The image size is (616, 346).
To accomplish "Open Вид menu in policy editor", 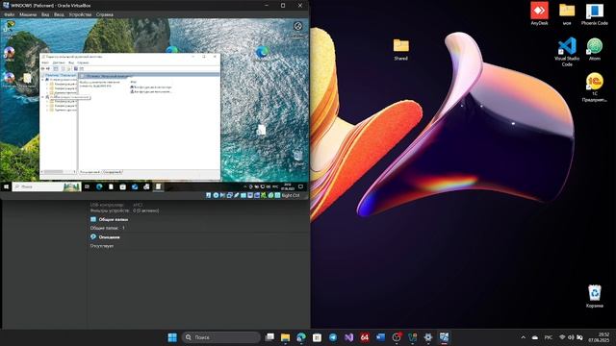I will 71,62.
